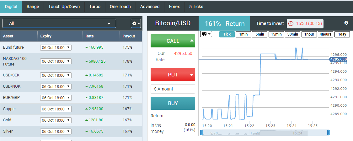The height and width of the screenshot is (141, 353).
Task: Click the green arrow beside Gold rate
Action: coord(87,120)
